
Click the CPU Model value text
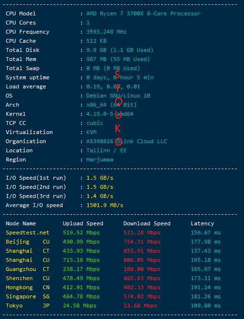click(143, 13)
